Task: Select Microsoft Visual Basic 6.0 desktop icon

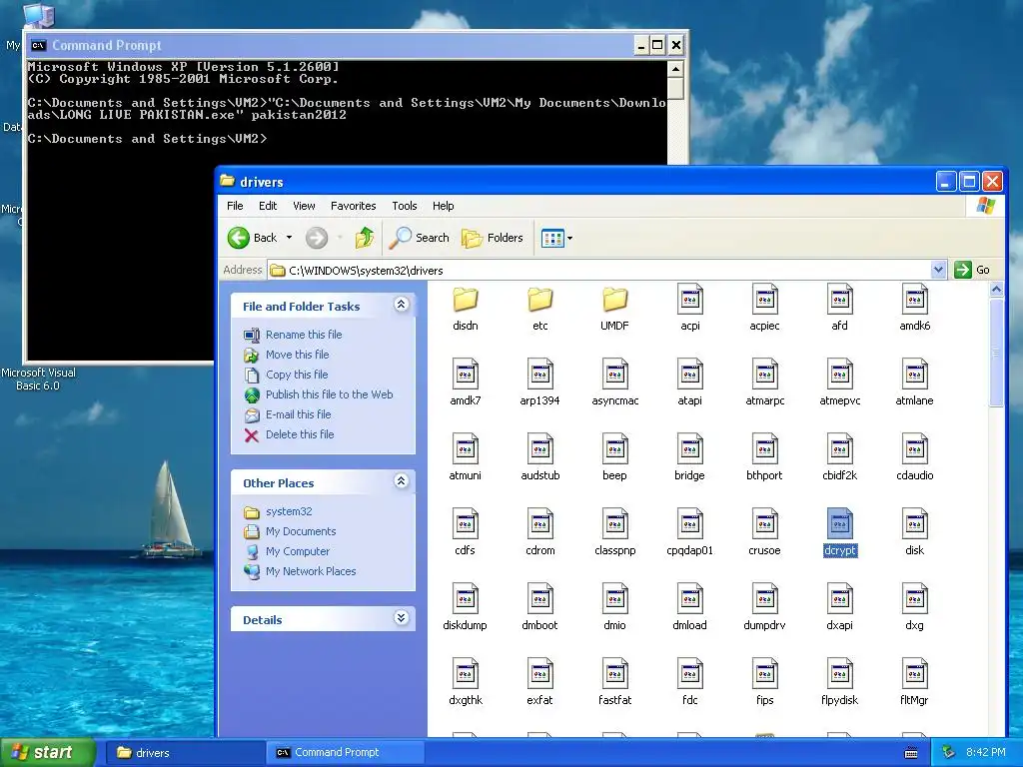Action: (38, 379)
